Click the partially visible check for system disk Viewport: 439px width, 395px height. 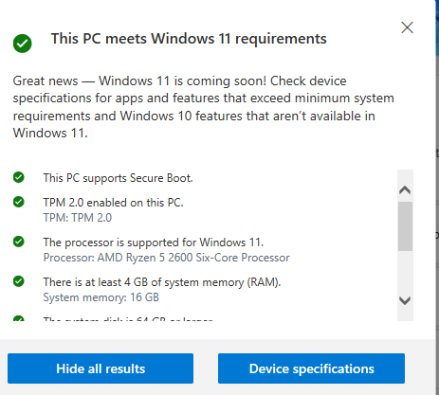point(19,318)
